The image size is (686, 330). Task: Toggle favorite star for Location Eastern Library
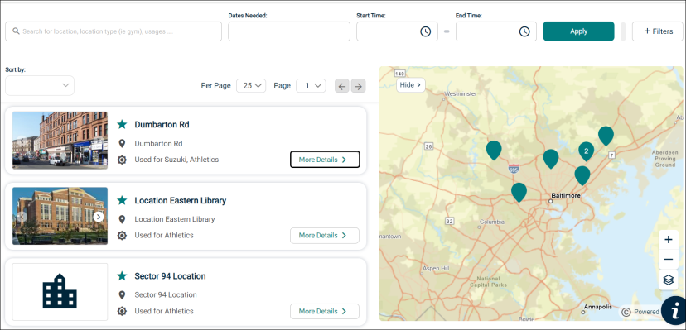point(122,200)
